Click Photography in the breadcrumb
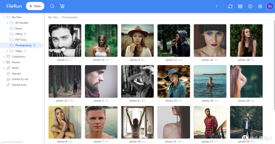Viewport: 275px width, 144px height. (70, 17)
